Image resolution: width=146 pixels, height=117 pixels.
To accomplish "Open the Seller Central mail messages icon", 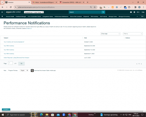I will click(131, 12).
